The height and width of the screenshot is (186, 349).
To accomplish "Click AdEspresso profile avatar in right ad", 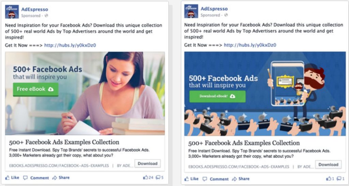I will (x=191, y=11).
